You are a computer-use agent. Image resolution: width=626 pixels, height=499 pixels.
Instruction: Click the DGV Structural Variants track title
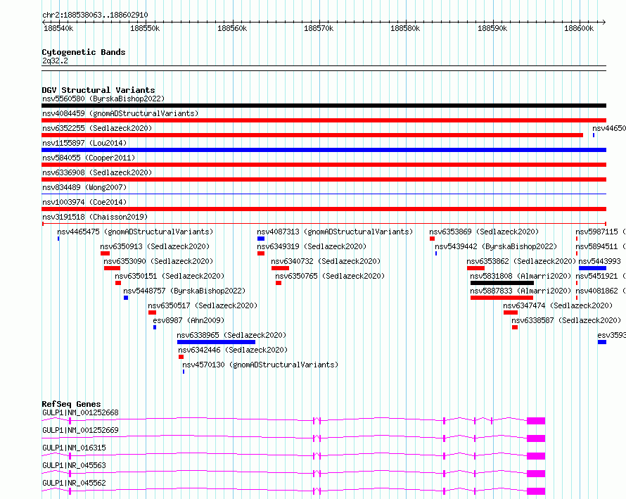(x=98, y=90)
